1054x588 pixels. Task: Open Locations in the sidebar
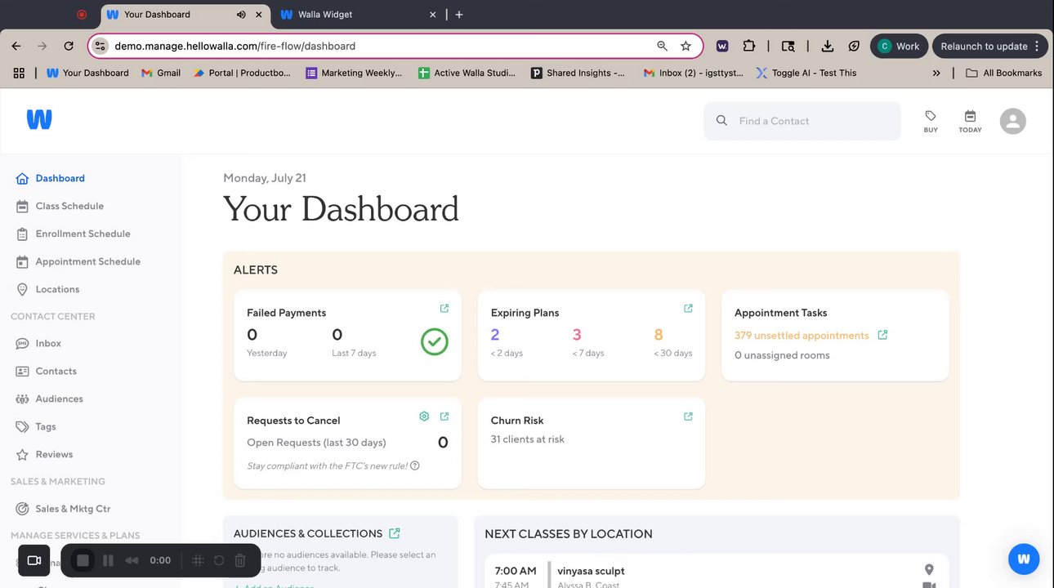57,289
